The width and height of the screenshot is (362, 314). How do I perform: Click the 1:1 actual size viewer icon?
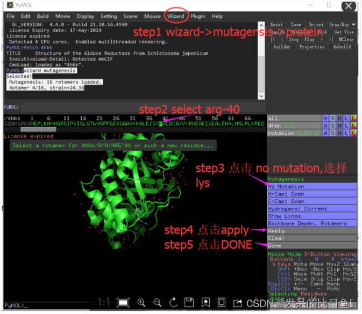tap(103, 302)
